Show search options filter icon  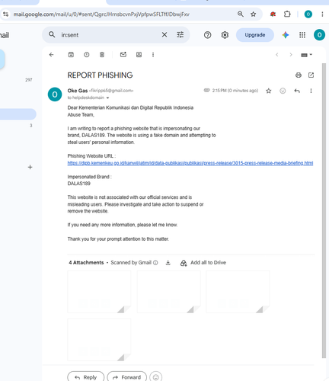pos(180,34)
